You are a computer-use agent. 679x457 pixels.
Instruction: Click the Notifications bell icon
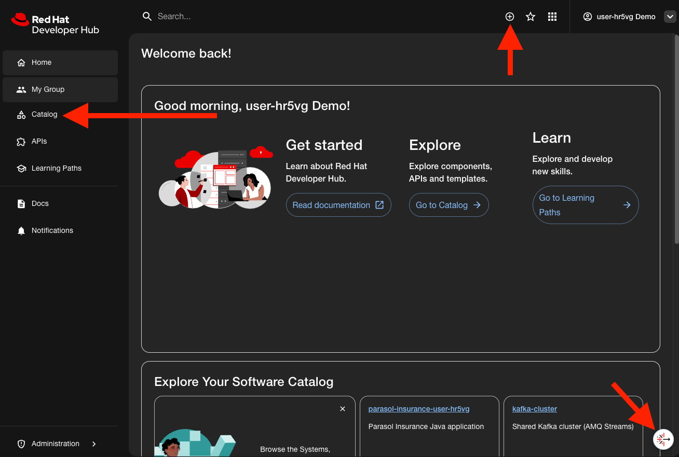(21, 231)
